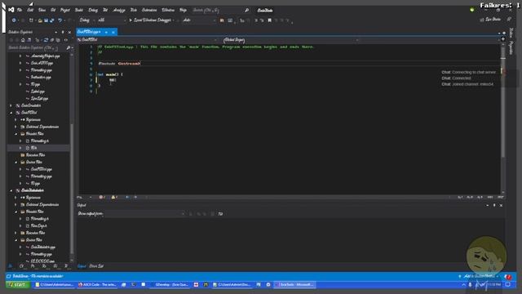
Task: Click the red error count indicator below editor
Action: [102, 198]
